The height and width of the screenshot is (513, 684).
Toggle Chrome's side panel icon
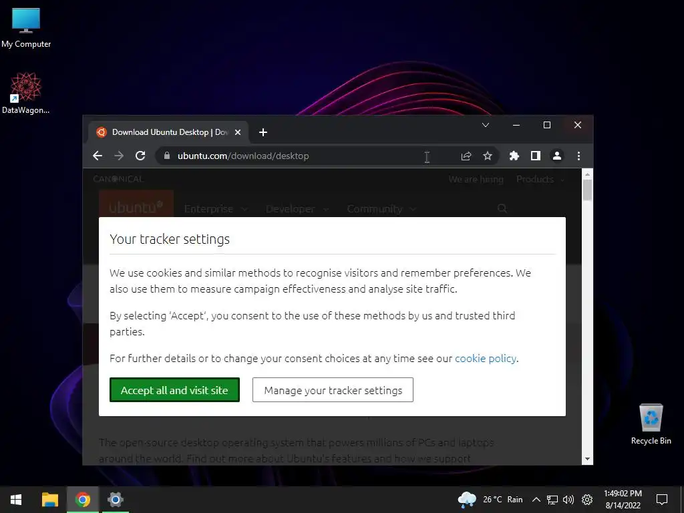(536, 156)
